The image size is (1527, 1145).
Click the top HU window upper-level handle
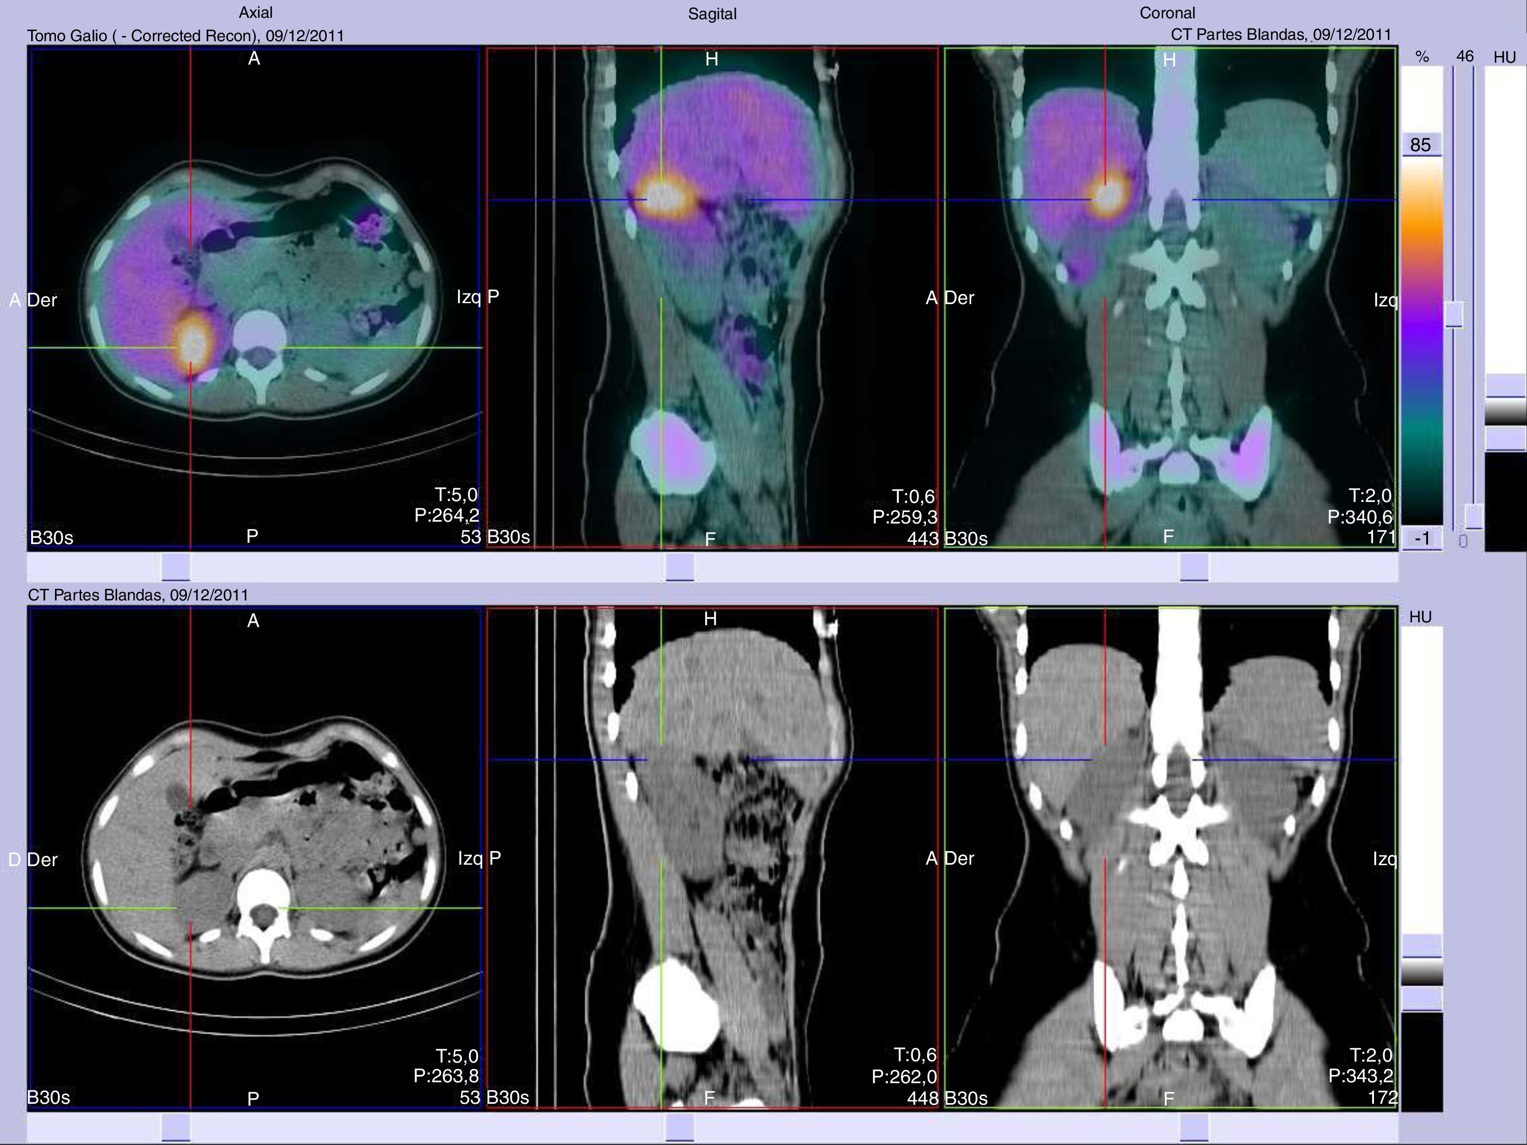pos(1505,386)
